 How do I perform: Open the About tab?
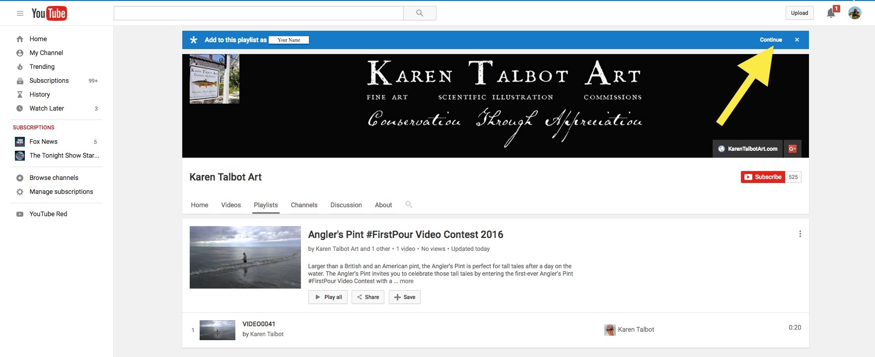tap(383, 205)
